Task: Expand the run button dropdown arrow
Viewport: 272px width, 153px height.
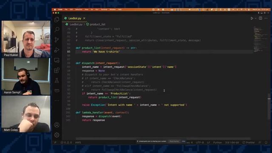Action: click(255, 18)
